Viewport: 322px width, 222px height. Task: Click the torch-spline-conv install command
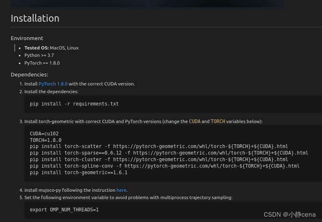point(164,166)
